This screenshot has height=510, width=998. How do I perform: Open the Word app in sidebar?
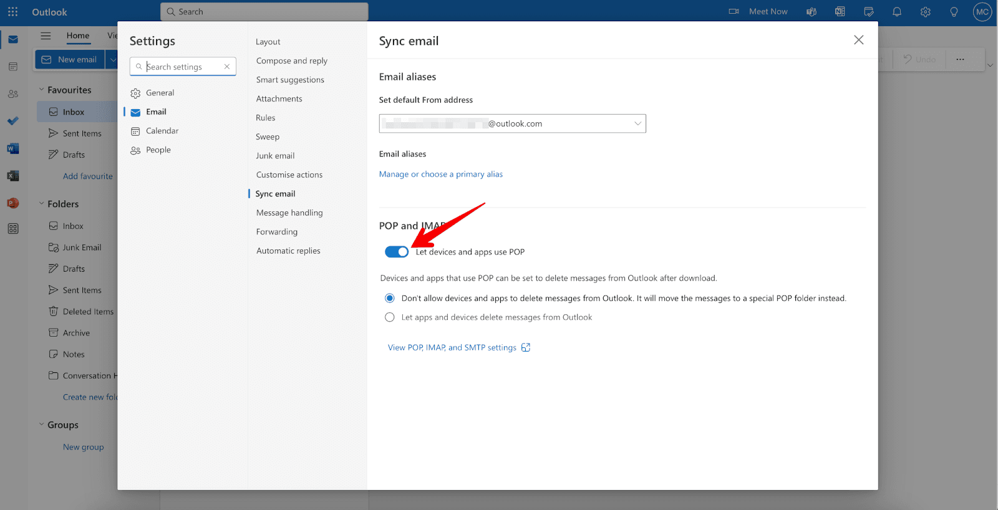tap(12, 148)
